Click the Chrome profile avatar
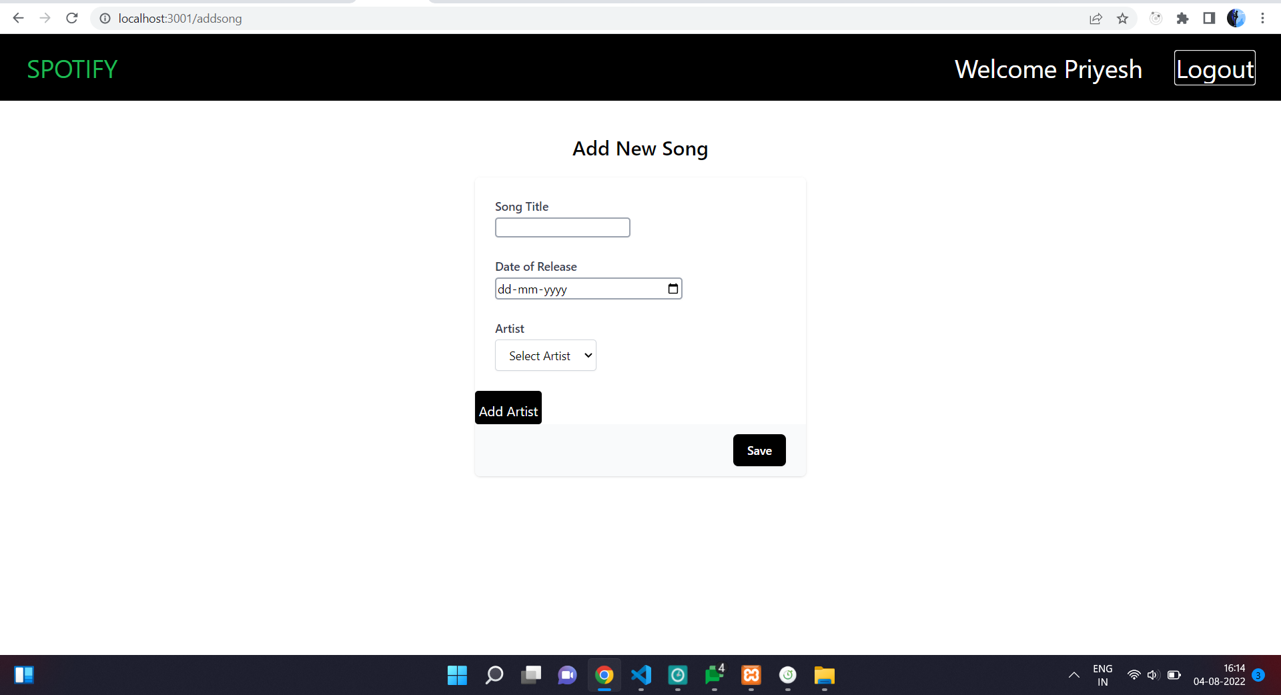The height and width of the screenshot is (695, 1281). click(1236, 18)
